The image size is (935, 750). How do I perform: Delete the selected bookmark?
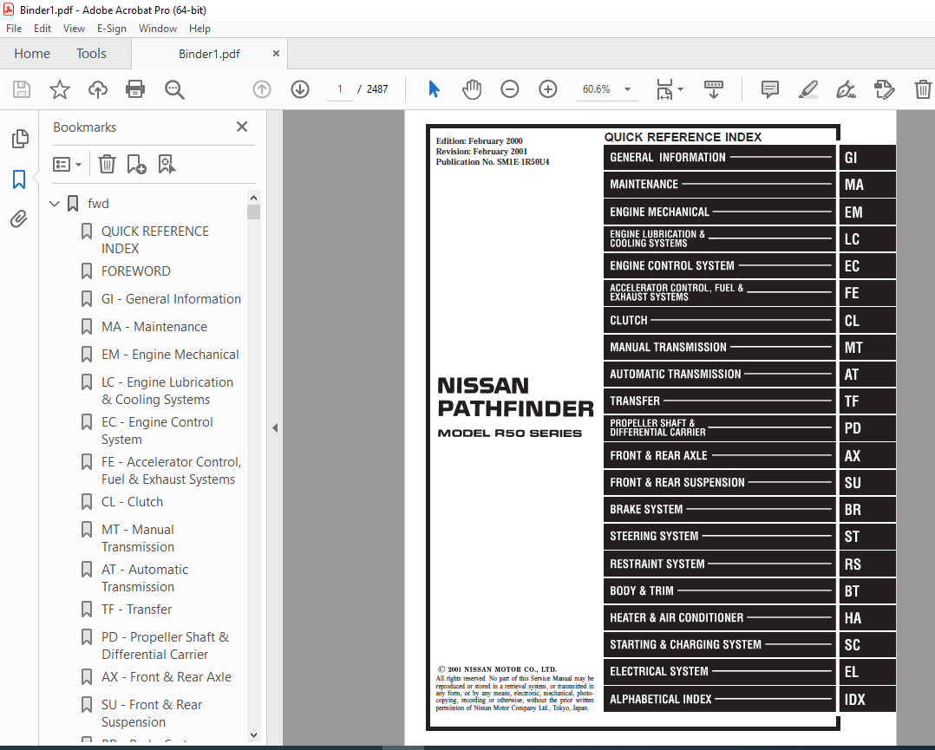107,164
